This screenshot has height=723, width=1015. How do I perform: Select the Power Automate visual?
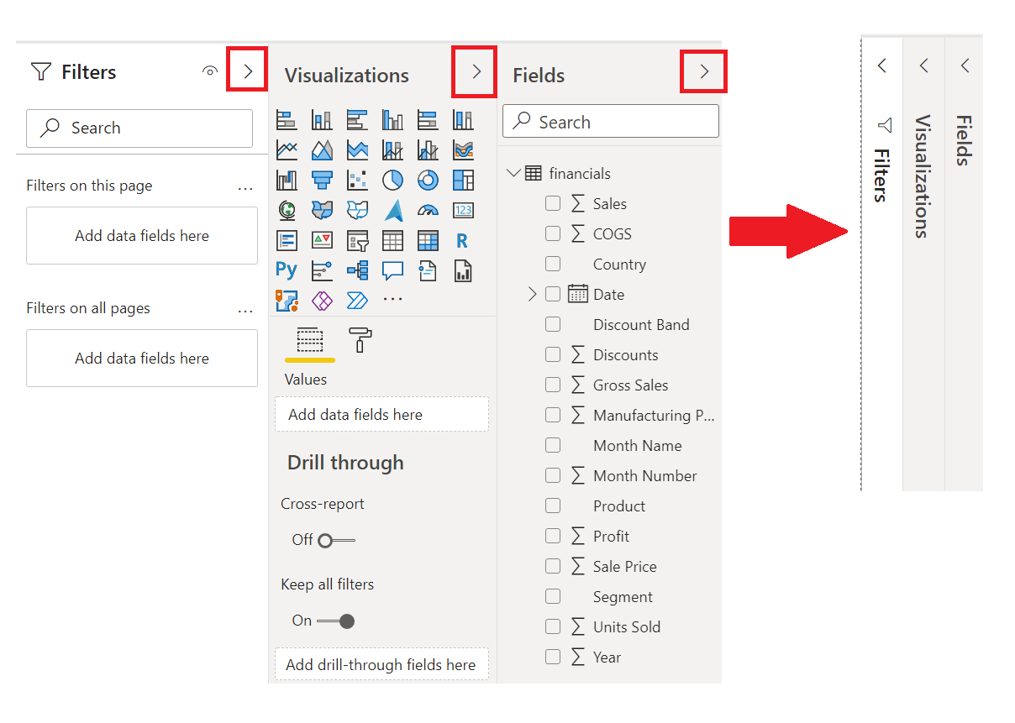click(357, 300)
